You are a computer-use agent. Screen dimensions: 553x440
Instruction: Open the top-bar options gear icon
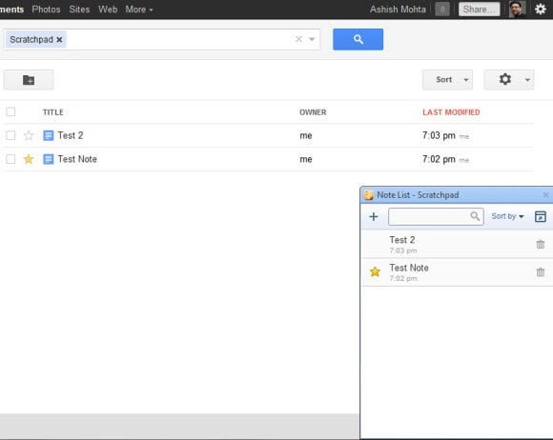coord(541,10)
